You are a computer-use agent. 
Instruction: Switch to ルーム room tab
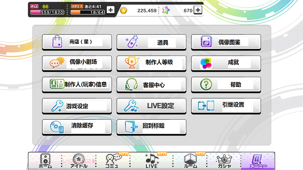[190, 161]
